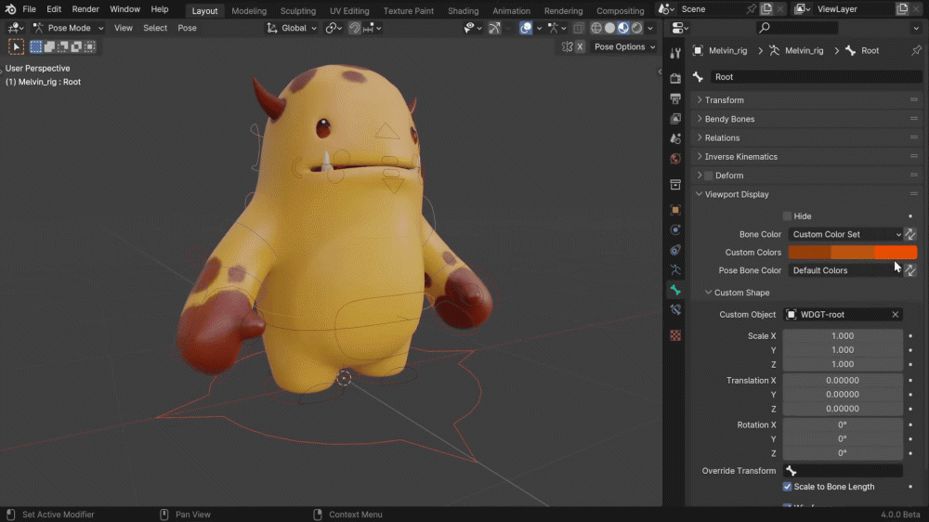This screenshot has width=929, height=522.
Task: Switch to the Sculpting workspace tab
Action: (x=297, y=11)
